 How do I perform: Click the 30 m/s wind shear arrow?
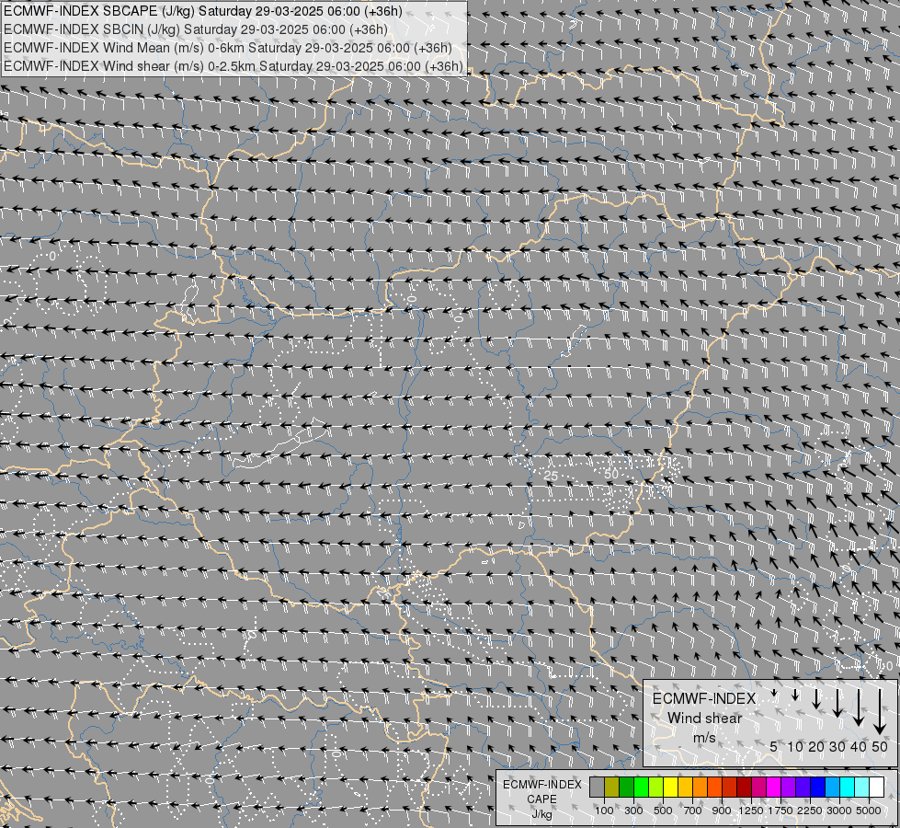tap(837, 703)
